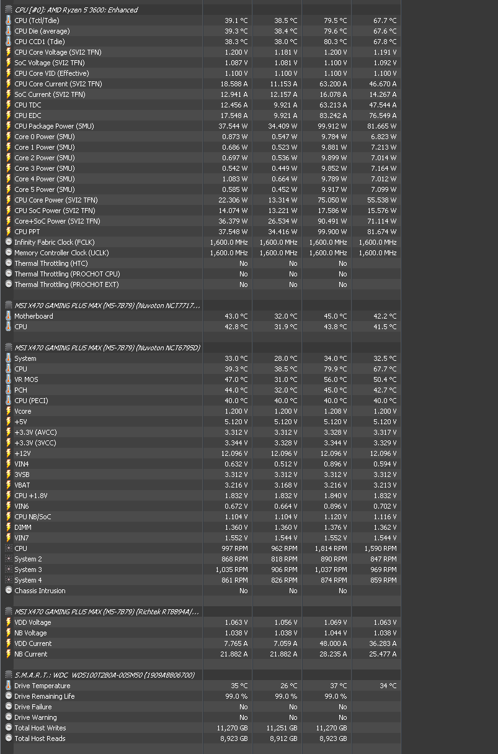Click the clock icon for Infinity Fabric Clock
The width and height of the screenshot is (498, 754).
[9, 242]
